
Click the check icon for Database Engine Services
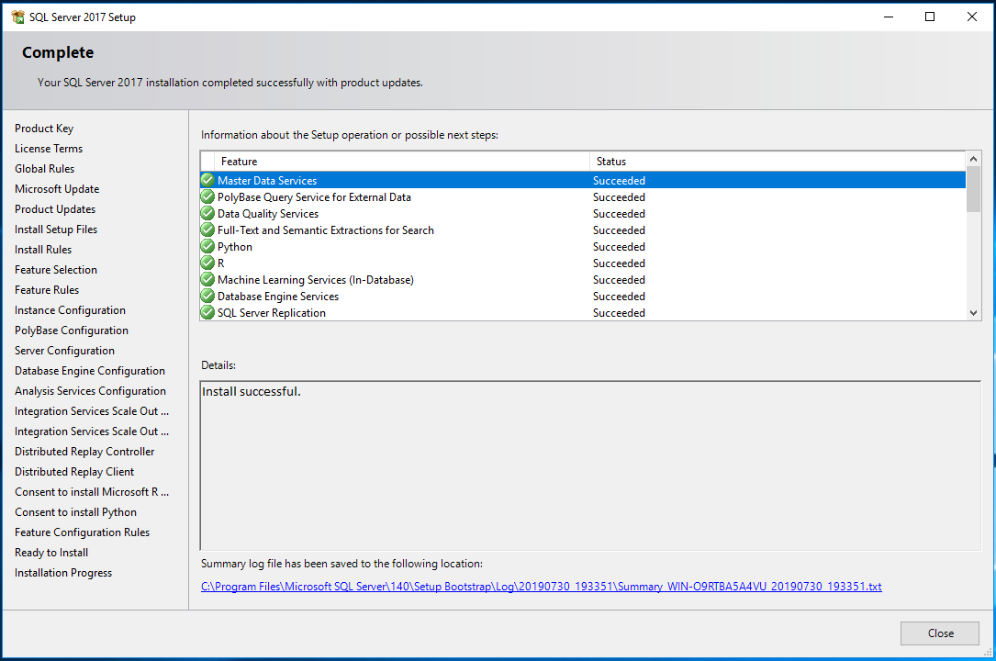tap(207, 297)
